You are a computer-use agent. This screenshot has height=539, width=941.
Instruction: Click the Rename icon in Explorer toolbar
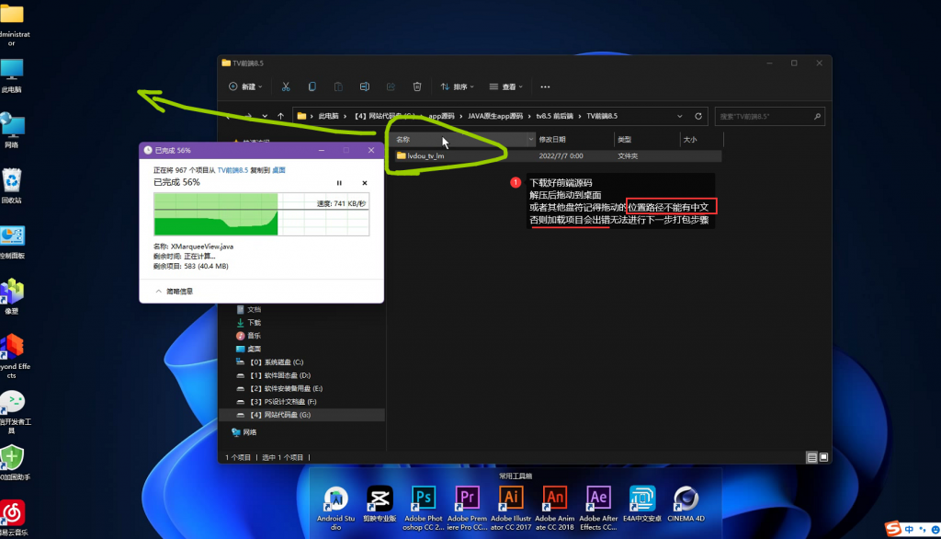click(x=365, y=86)
